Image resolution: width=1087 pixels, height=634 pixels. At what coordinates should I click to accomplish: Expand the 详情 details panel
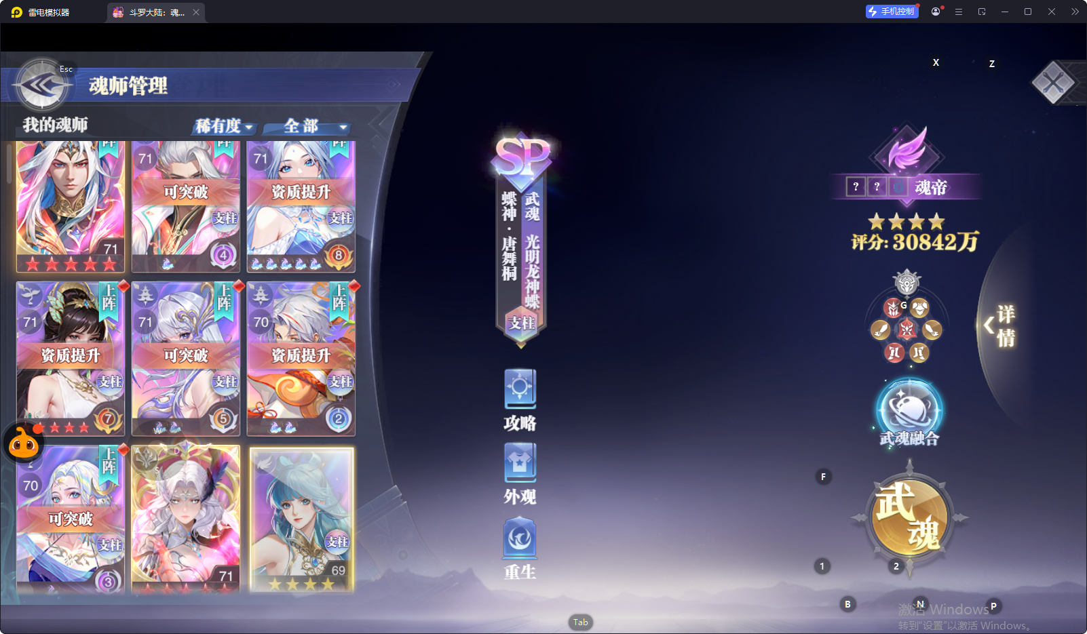999,325
